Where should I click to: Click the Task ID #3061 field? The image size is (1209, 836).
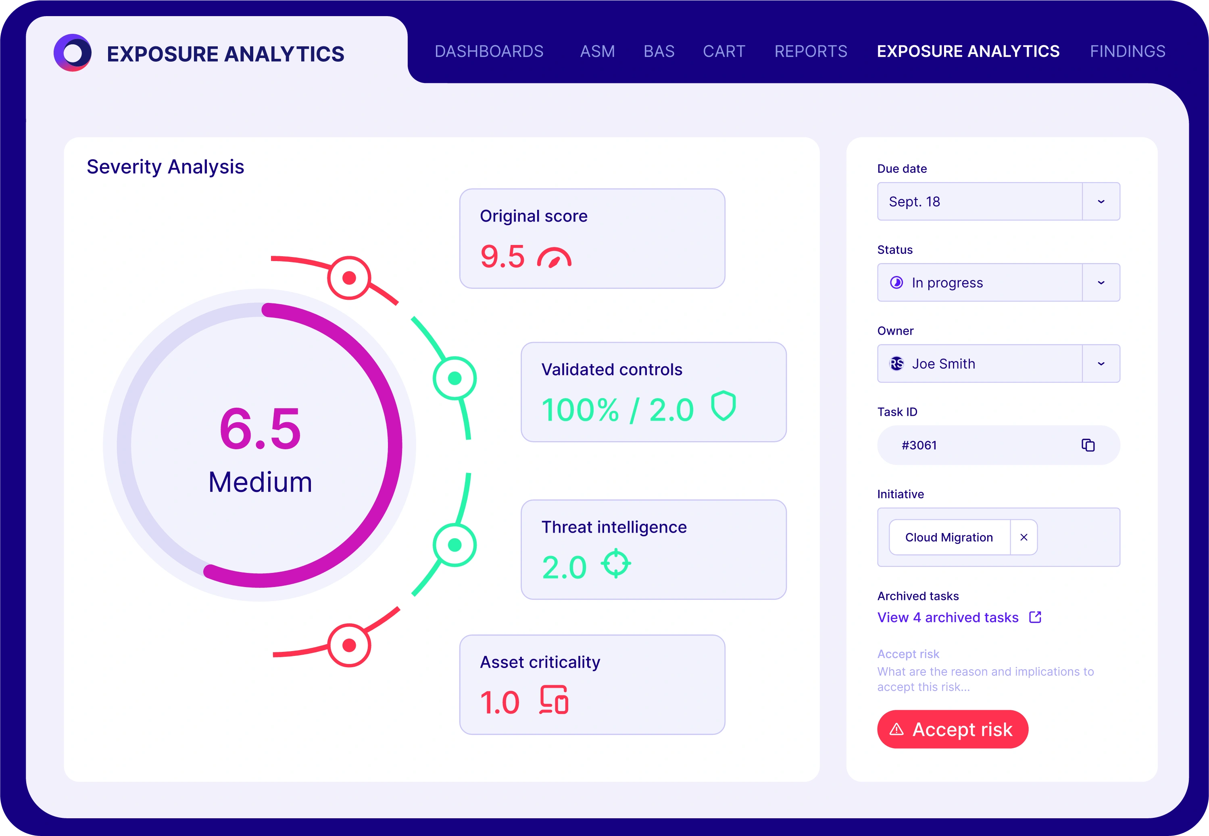pyautogui.click(x=999, y=445)
